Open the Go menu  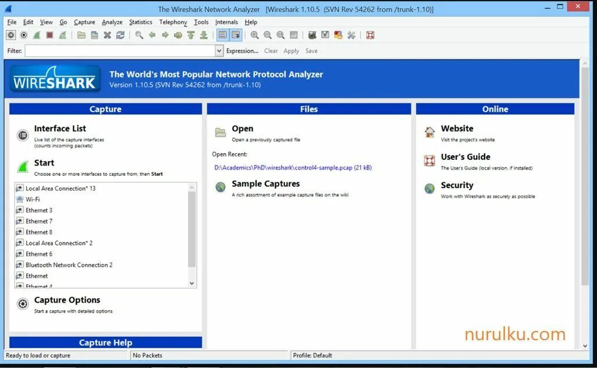[x=63, y=22]
